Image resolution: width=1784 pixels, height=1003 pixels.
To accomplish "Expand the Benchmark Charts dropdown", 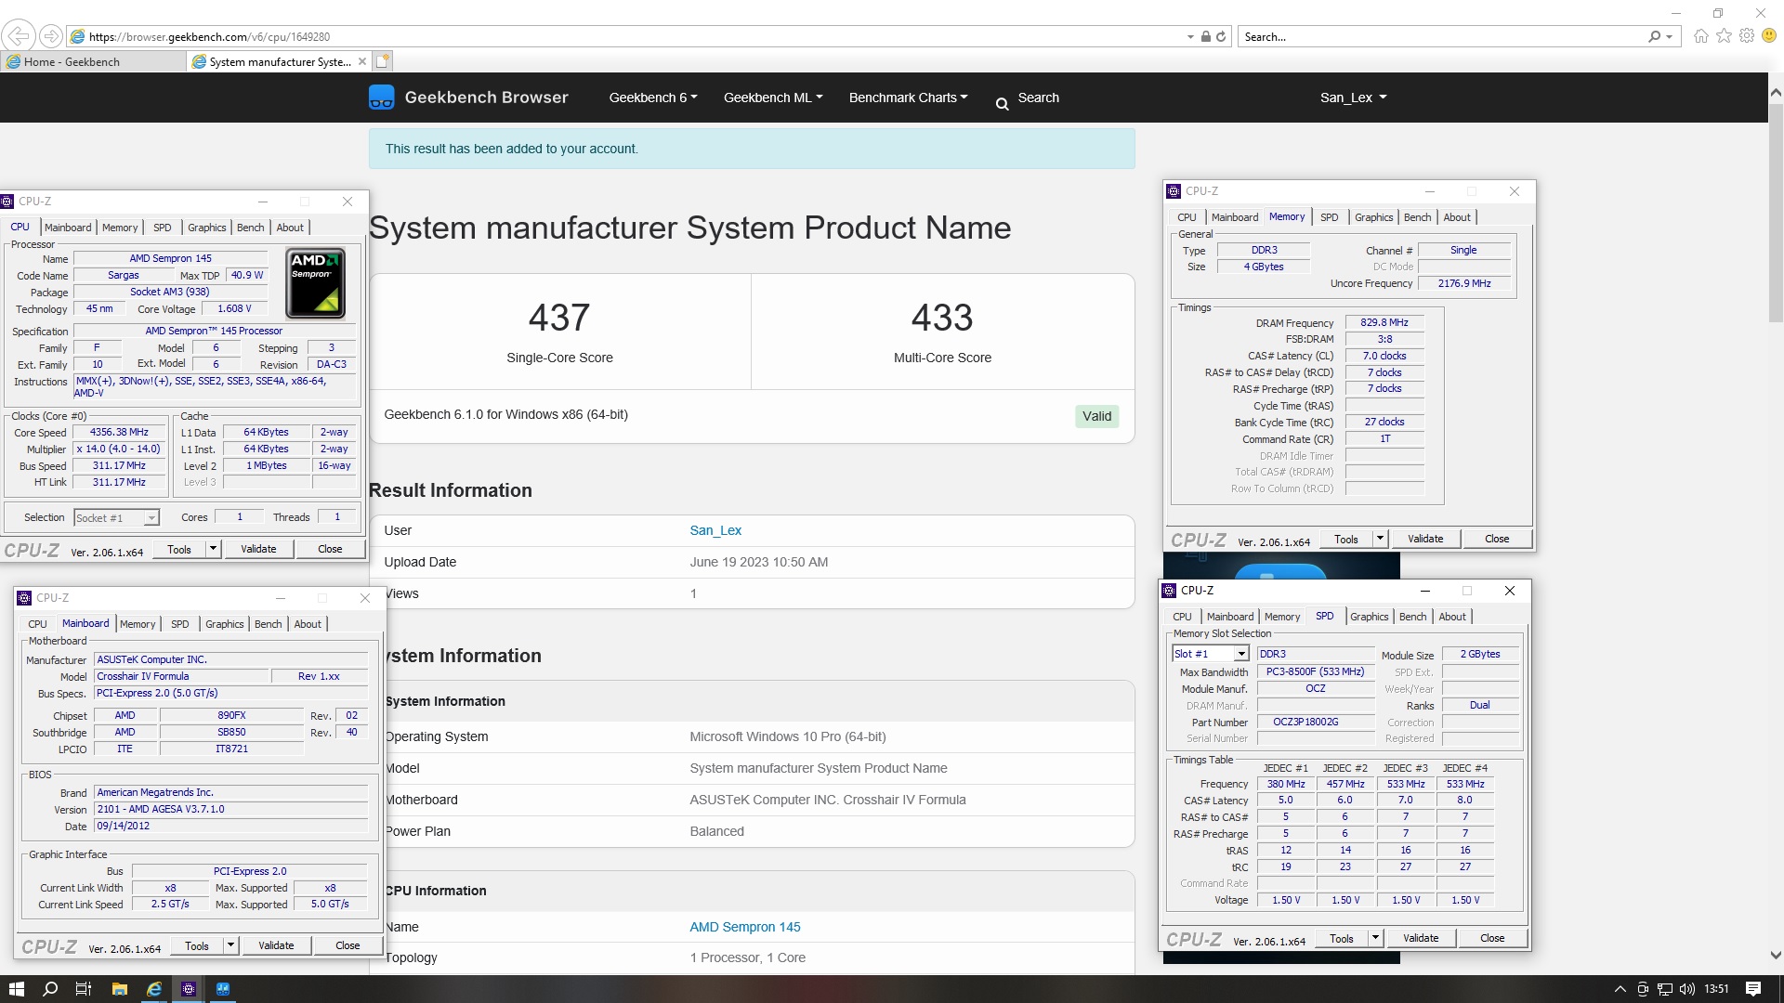I will (908, 98).
